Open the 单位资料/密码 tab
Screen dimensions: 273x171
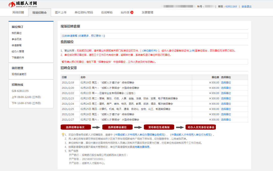84,13
